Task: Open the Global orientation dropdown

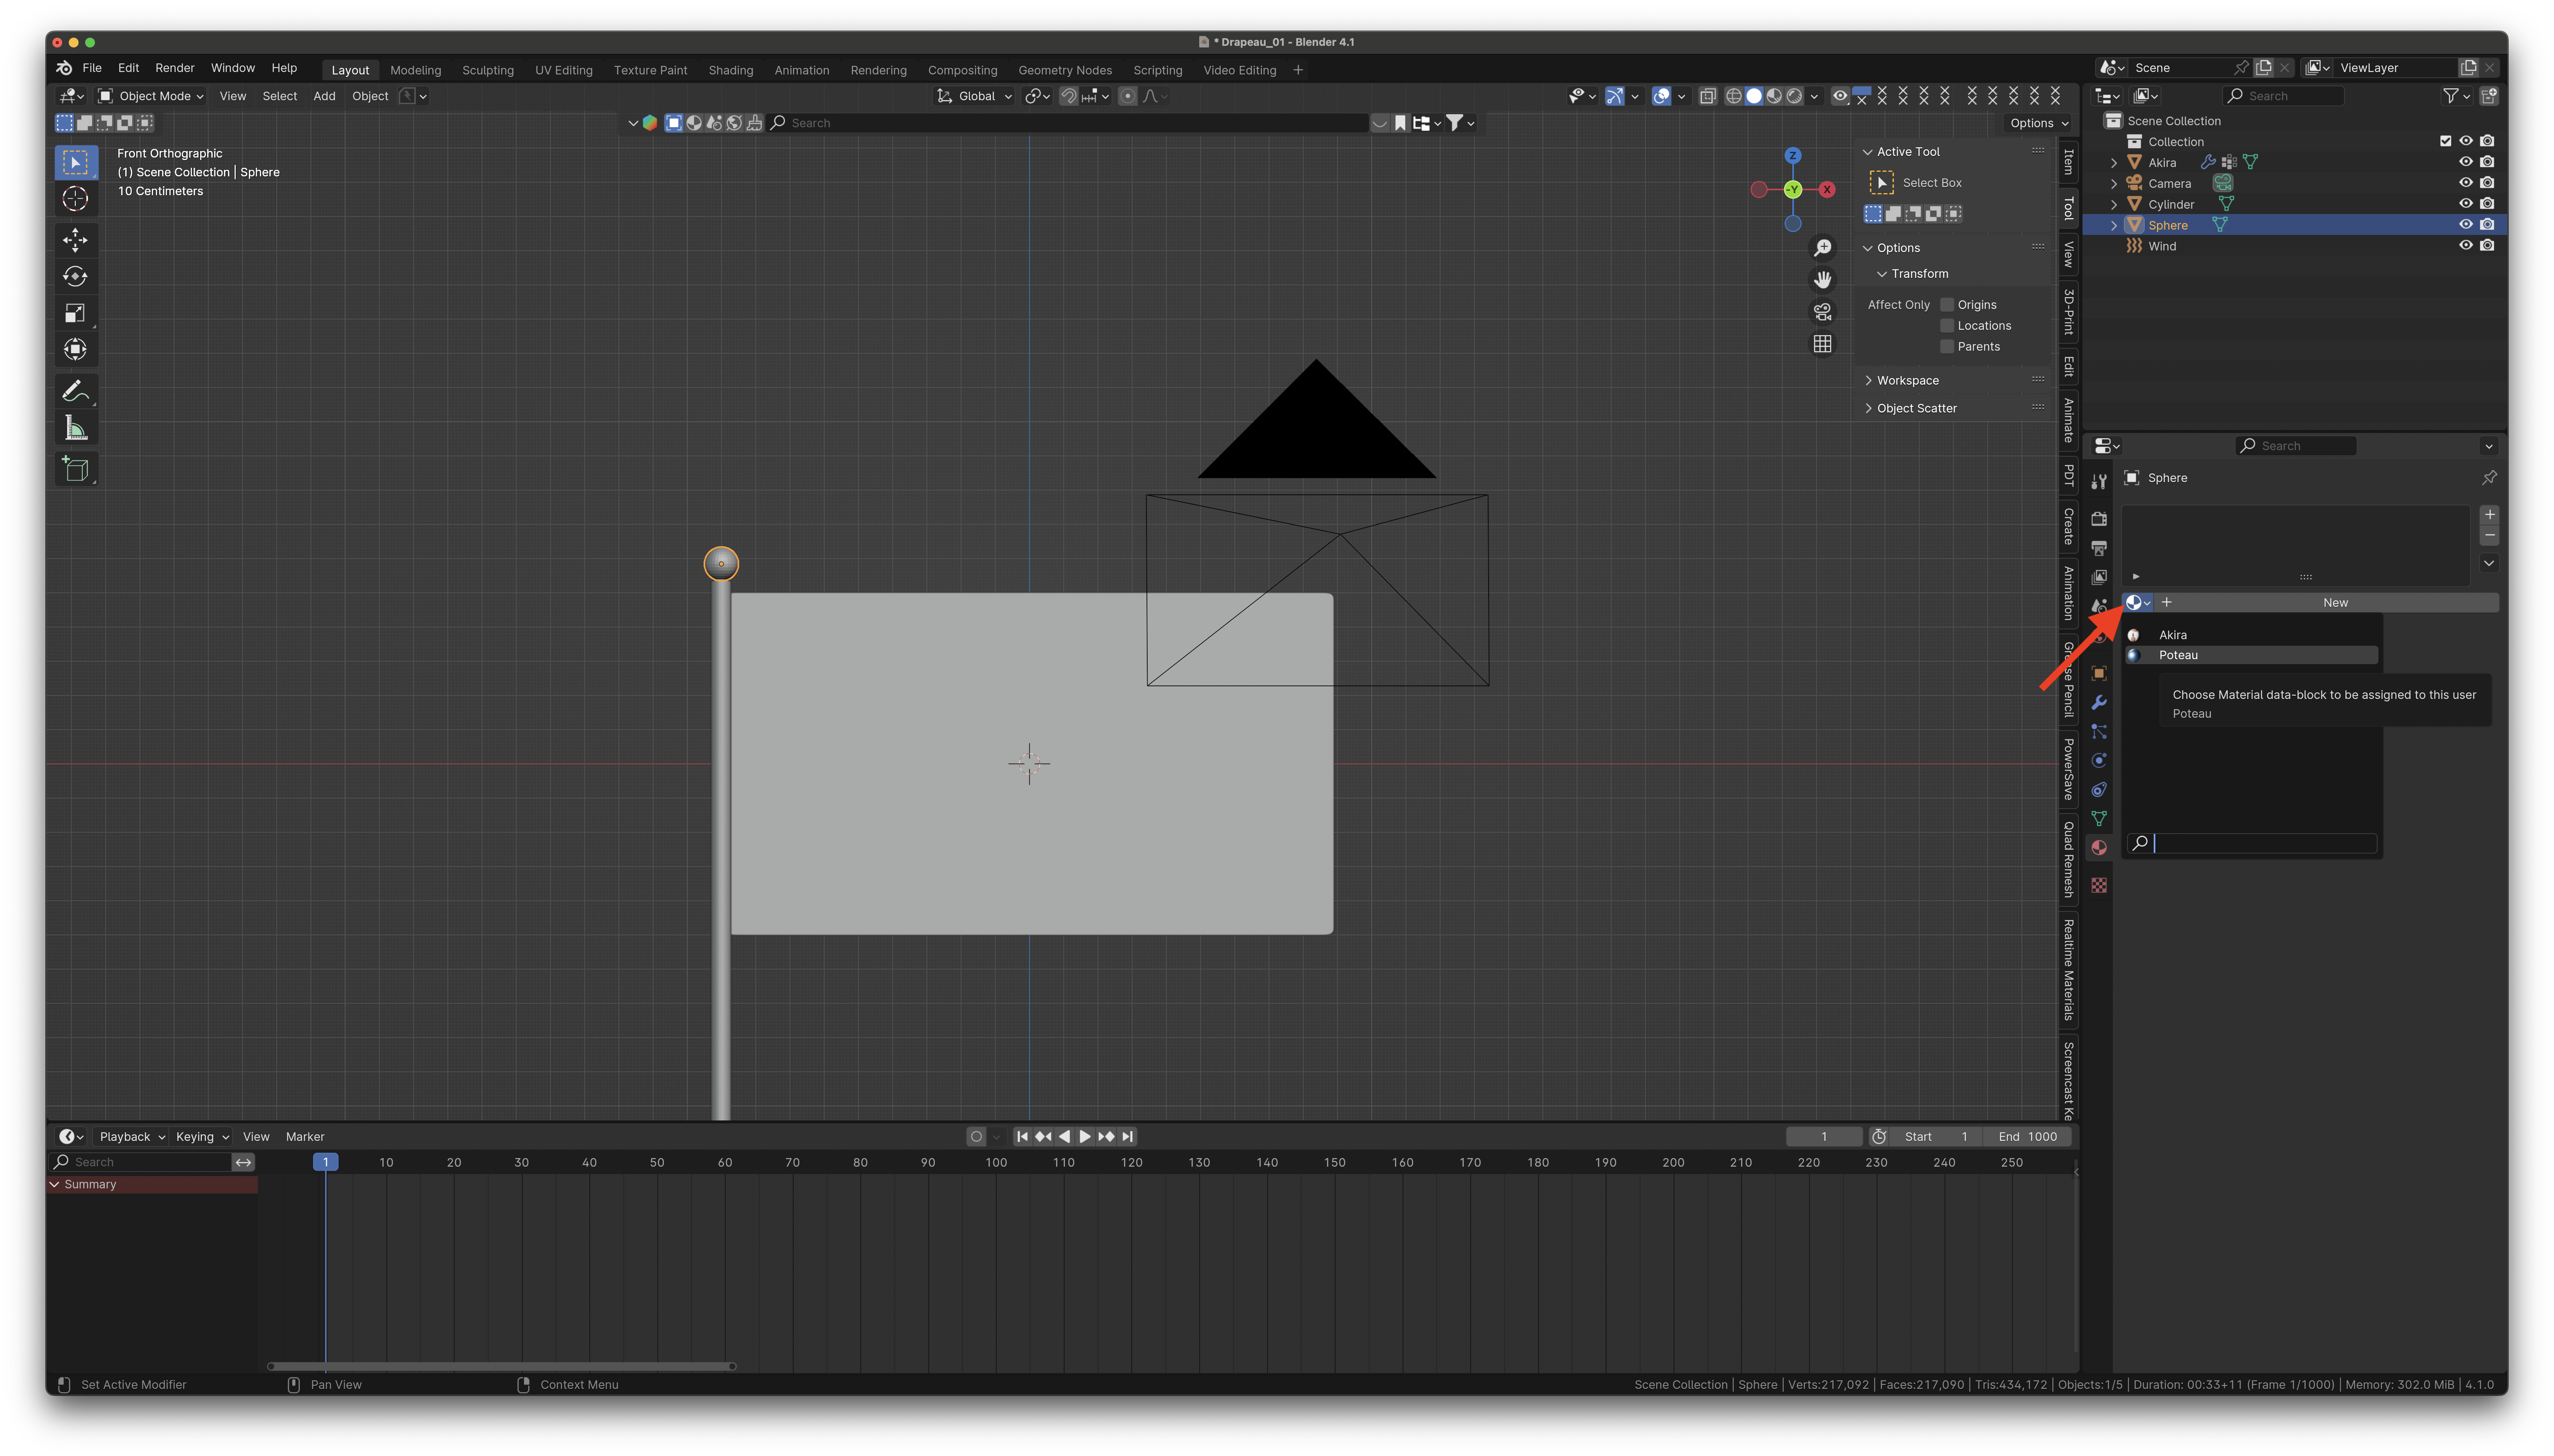Action: [975, 96]
